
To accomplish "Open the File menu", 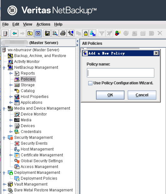I will [6, 24].
